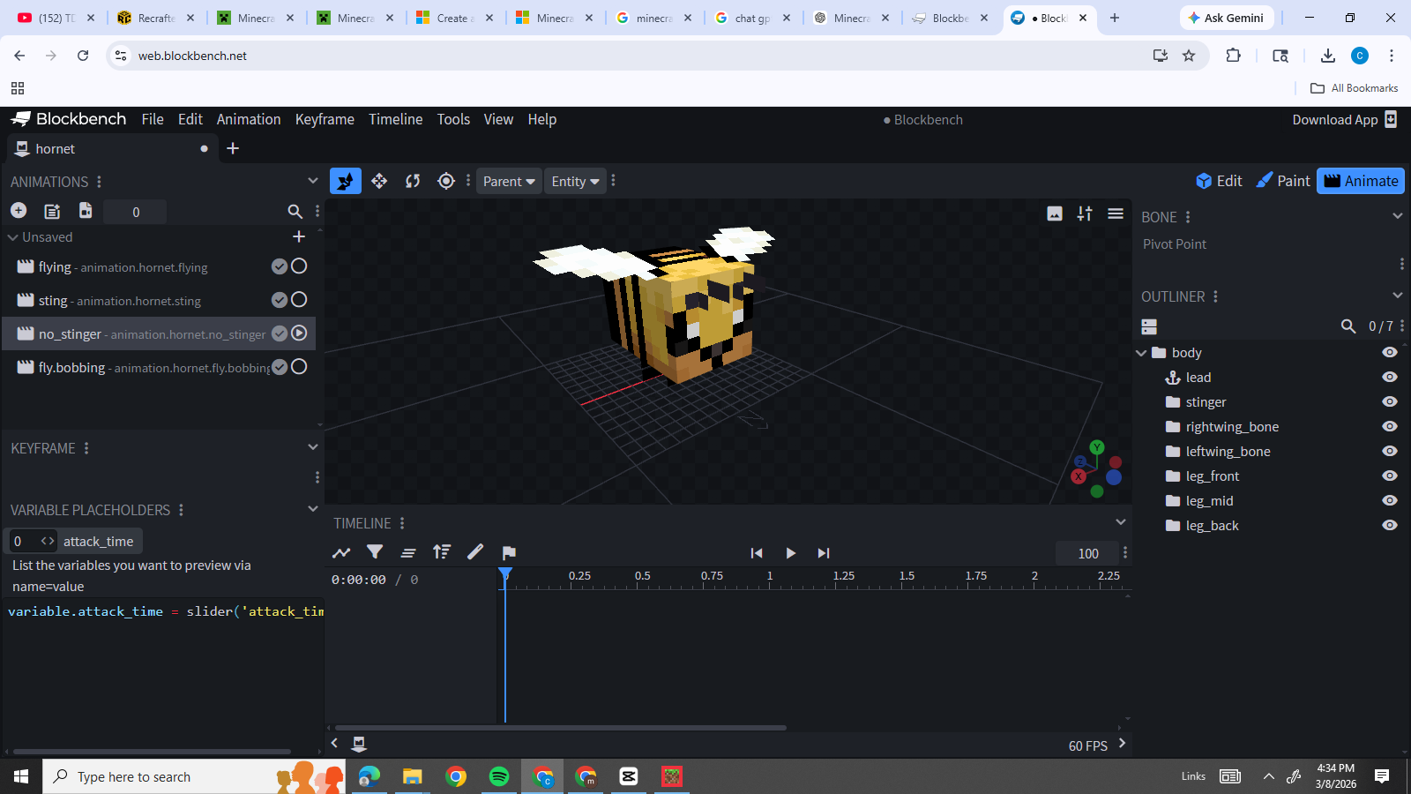Open the Entity dropdown

coord(575,181)
